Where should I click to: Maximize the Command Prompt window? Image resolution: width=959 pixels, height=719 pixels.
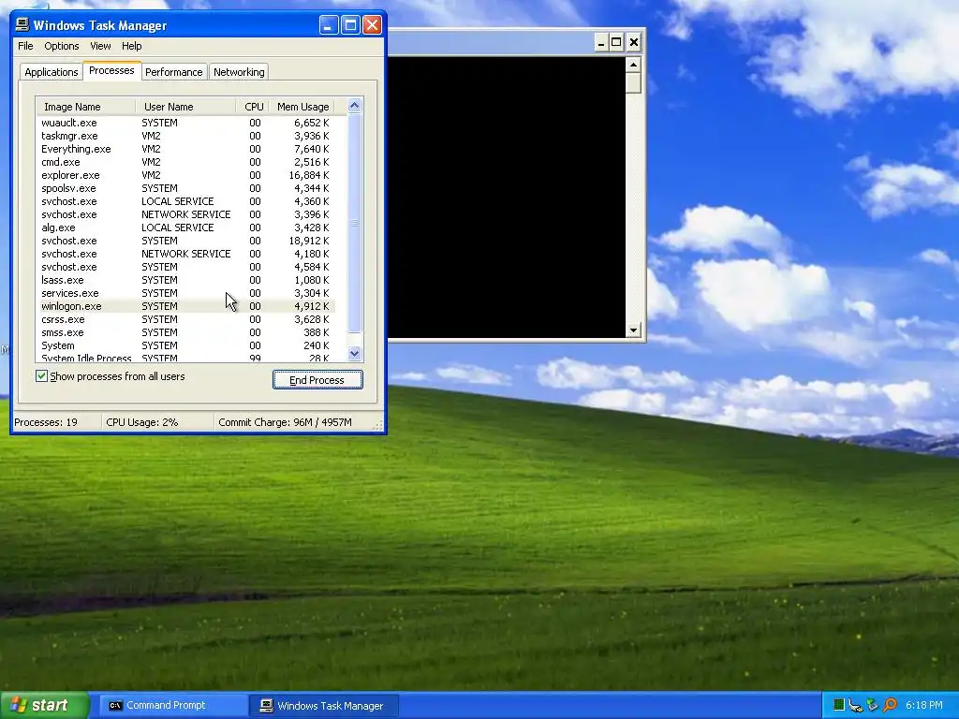[617, 42]
